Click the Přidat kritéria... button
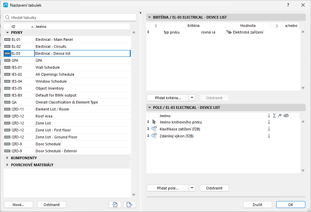The image size is (311, 212). point(168,98)
